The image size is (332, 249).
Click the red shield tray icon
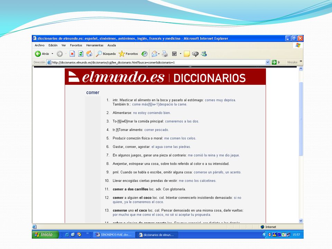point(270,234)
